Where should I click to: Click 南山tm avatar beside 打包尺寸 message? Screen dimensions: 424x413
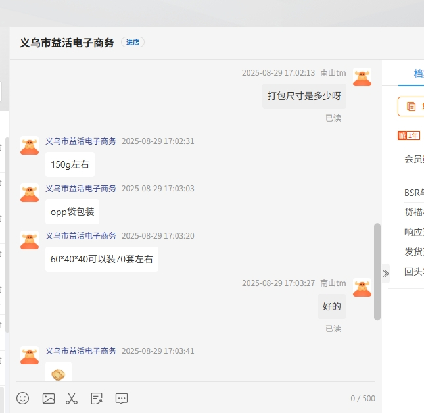click(x=362, y=77)
